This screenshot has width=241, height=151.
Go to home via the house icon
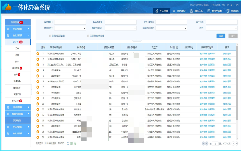231,5
